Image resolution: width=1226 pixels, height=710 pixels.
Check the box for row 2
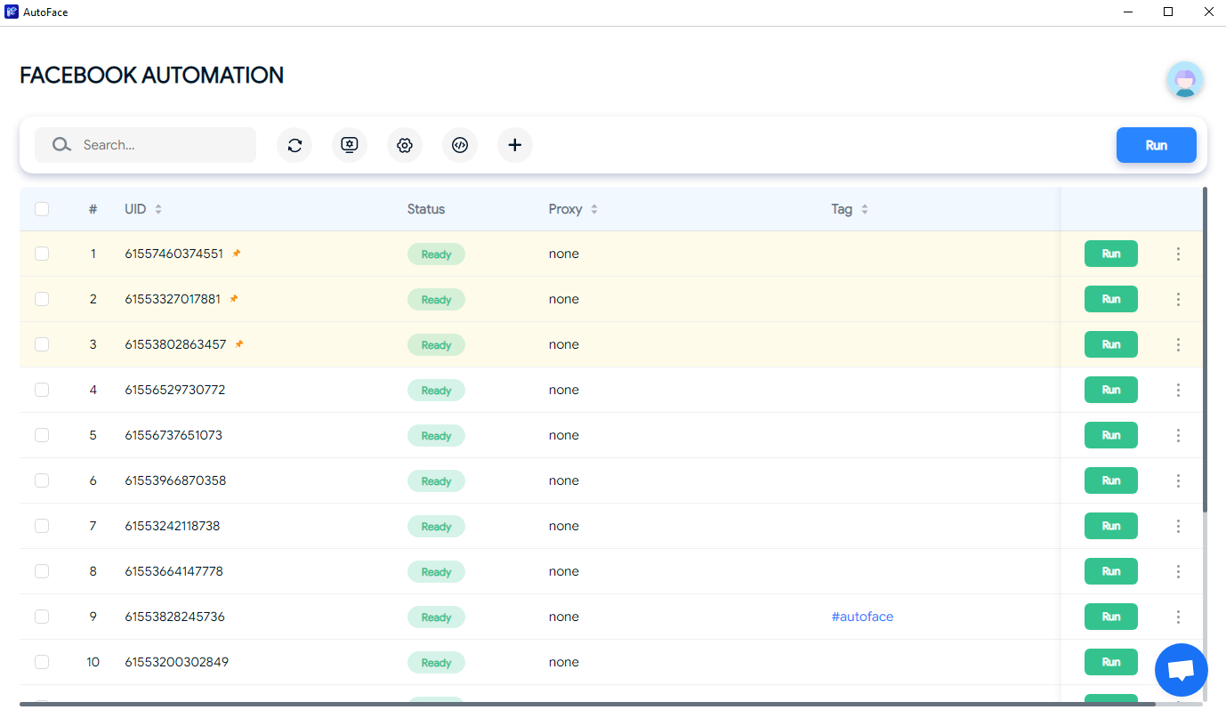pos(42,299)
